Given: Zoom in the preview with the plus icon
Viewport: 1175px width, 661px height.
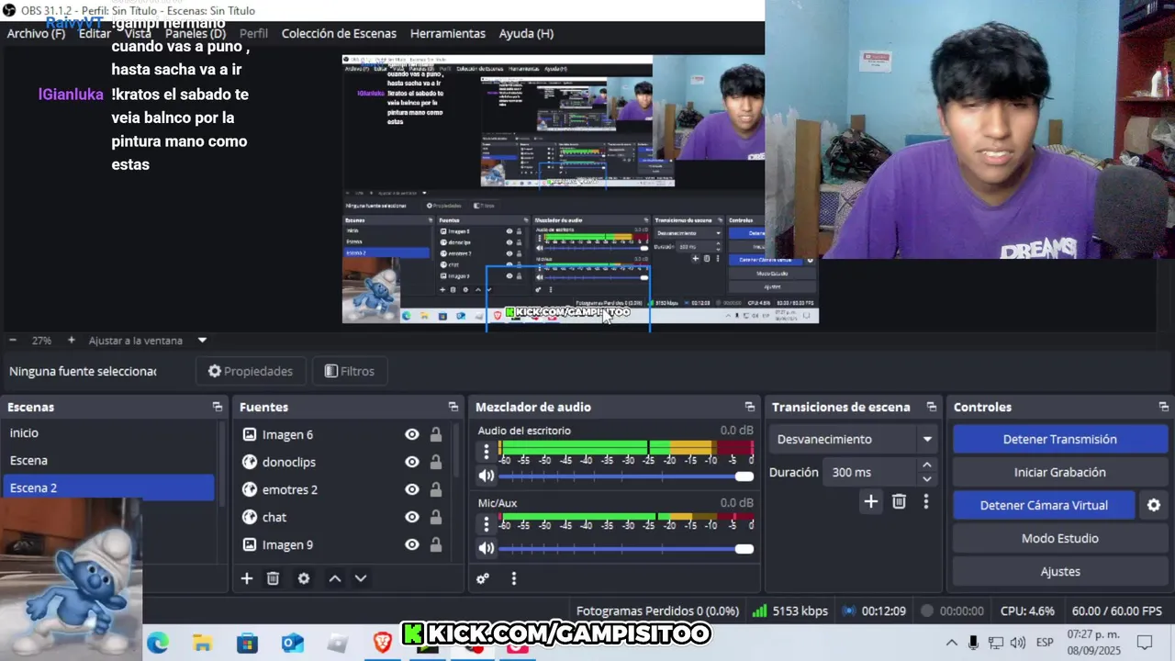Looking at the screenshot, I should coord(72,340).
